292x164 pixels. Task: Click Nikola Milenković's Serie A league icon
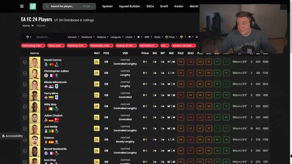pos(57,87)
